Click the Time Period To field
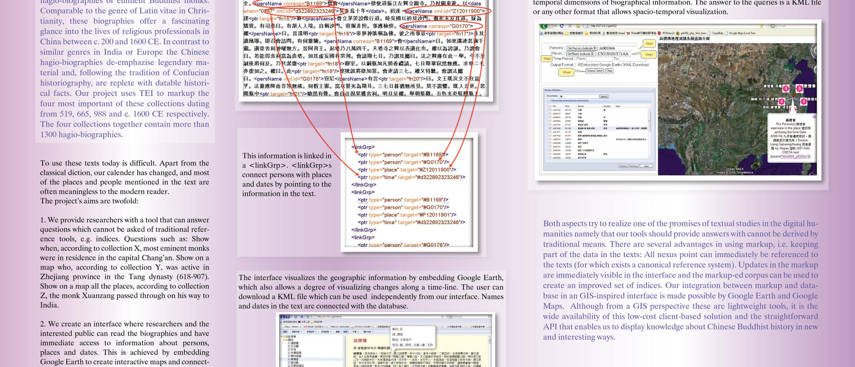This screenshot has width=855, height=367. 632,59
